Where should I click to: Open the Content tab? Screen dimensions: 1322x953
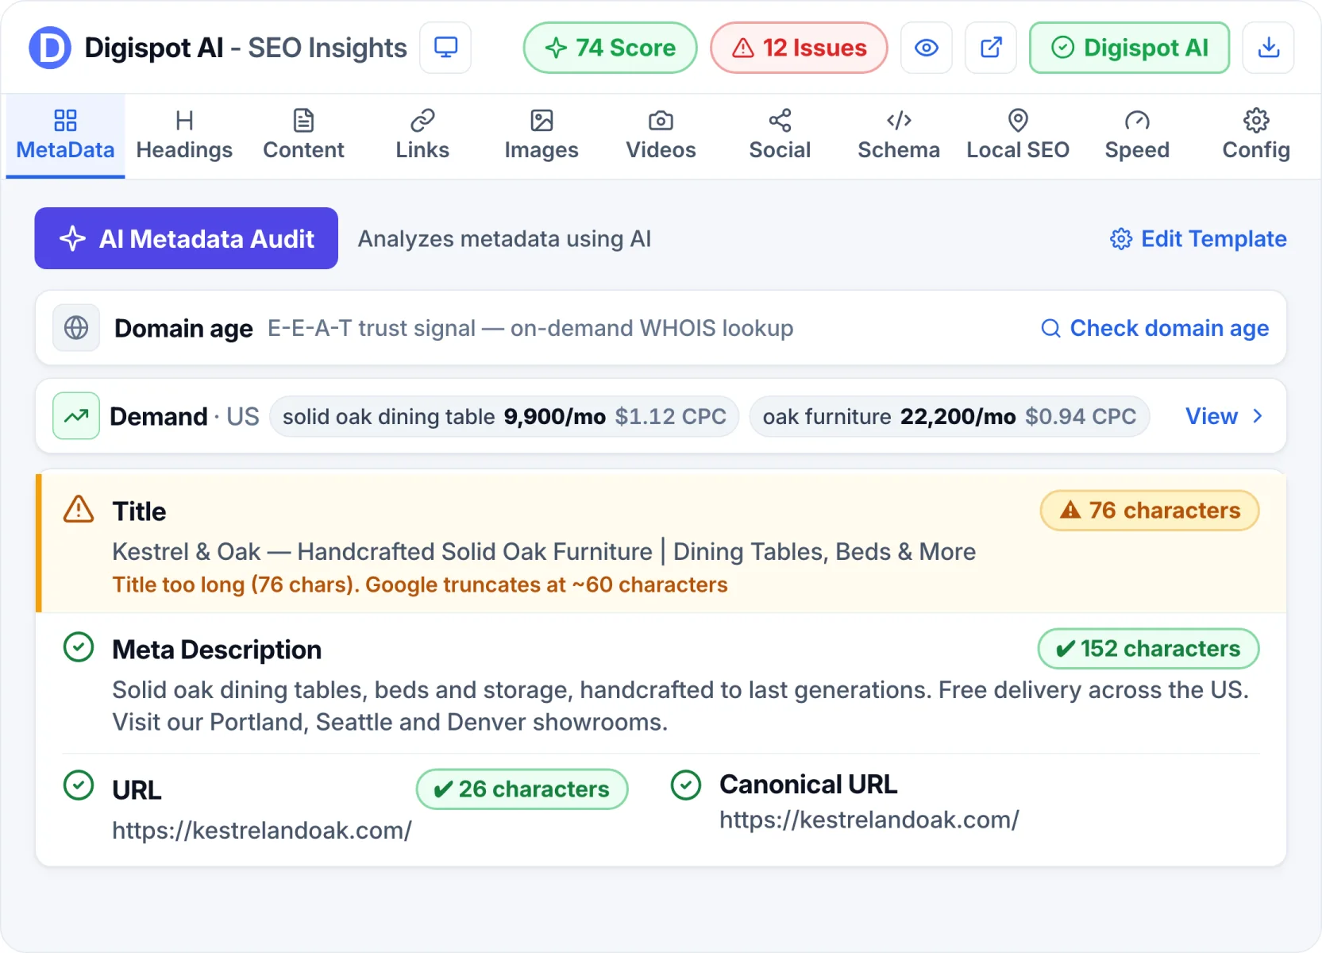303,136
